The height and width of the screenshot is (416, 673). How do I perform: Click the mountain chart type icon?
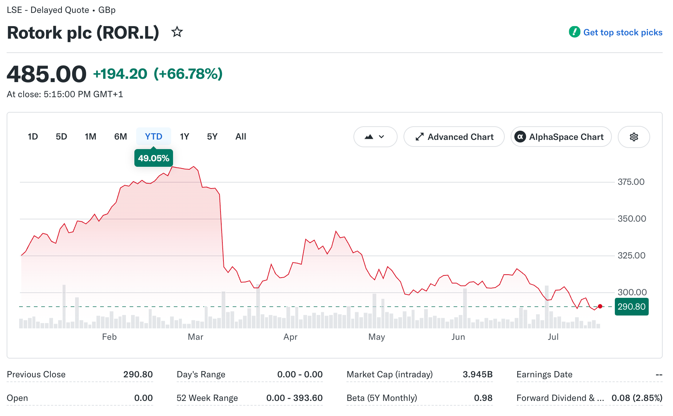[x=369, y=137]
